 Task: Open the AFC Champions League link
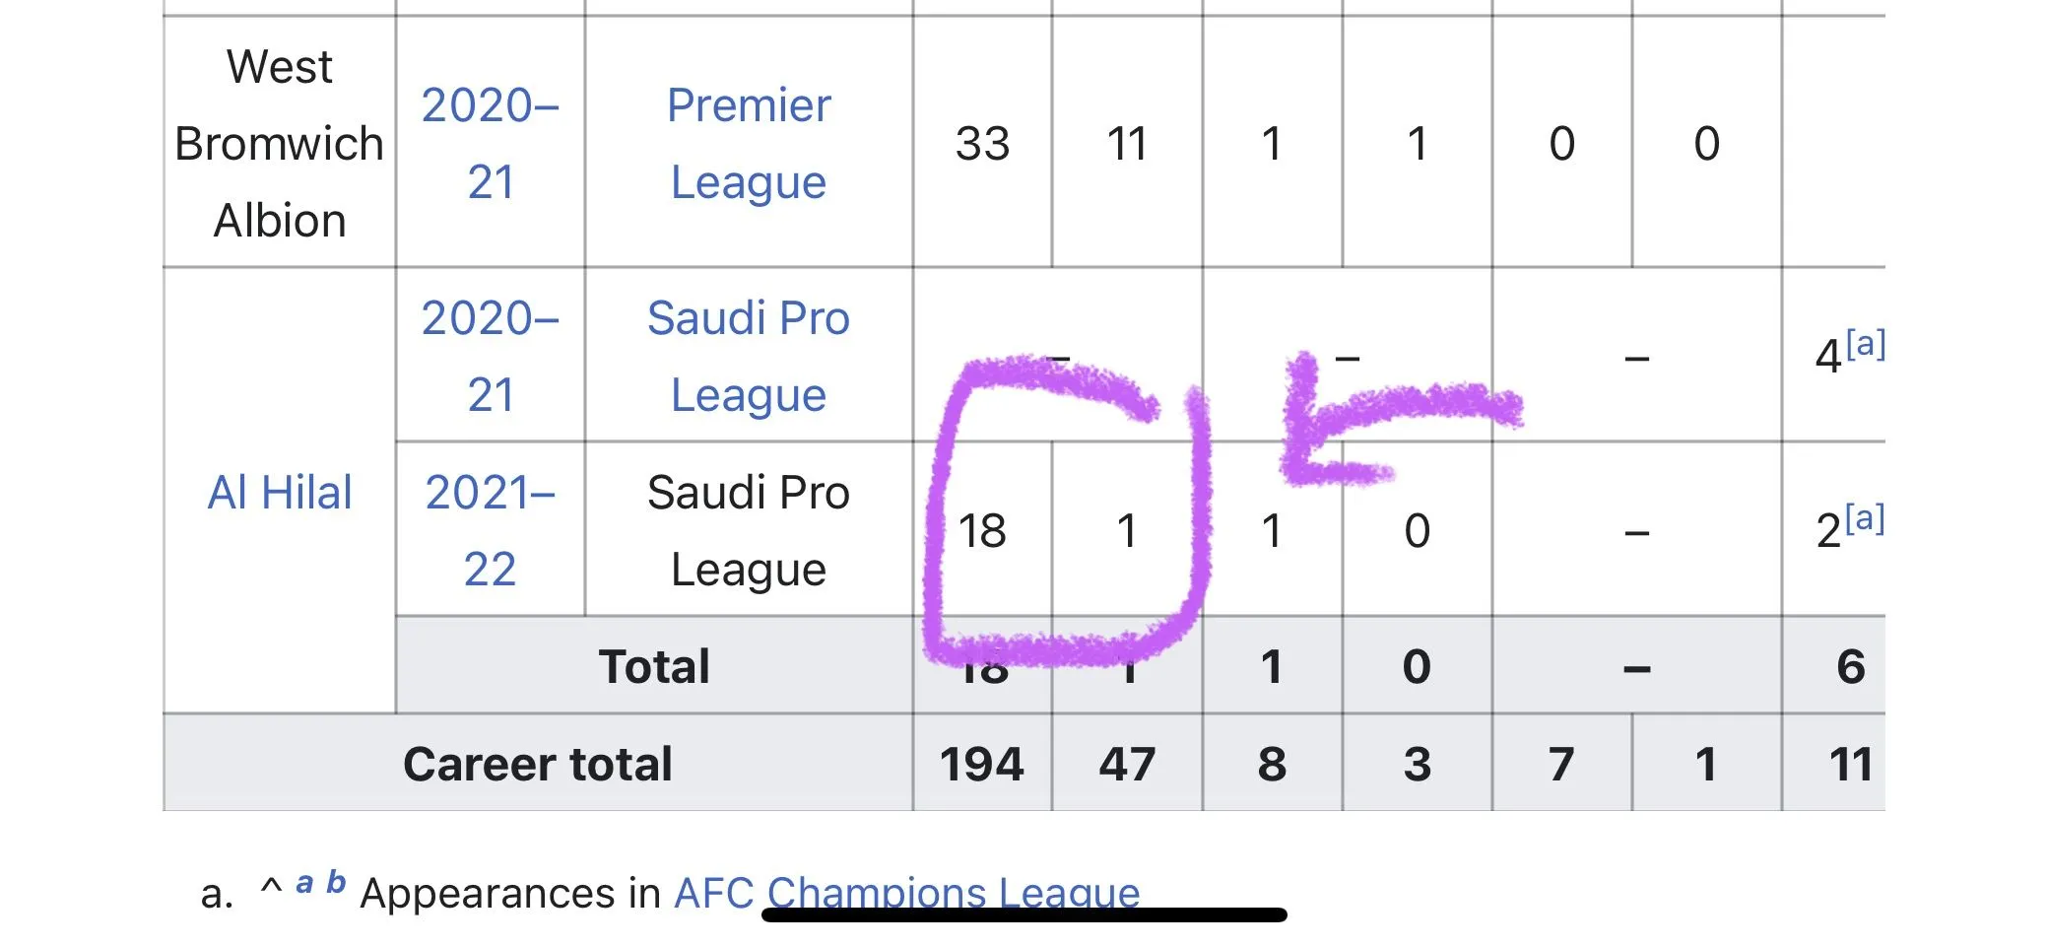coord(906,892)
